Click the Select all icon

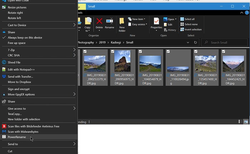click(182, 19)
